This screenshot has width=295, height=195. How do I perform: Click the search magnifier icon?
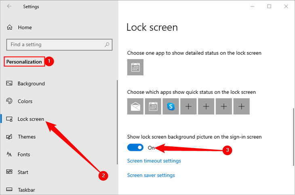click(x=107, y=45)
